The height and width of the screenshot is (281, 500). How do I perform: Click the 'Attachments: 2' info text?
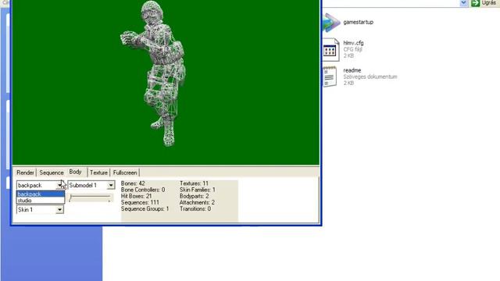pyautogui.click(x=197, y=203)
